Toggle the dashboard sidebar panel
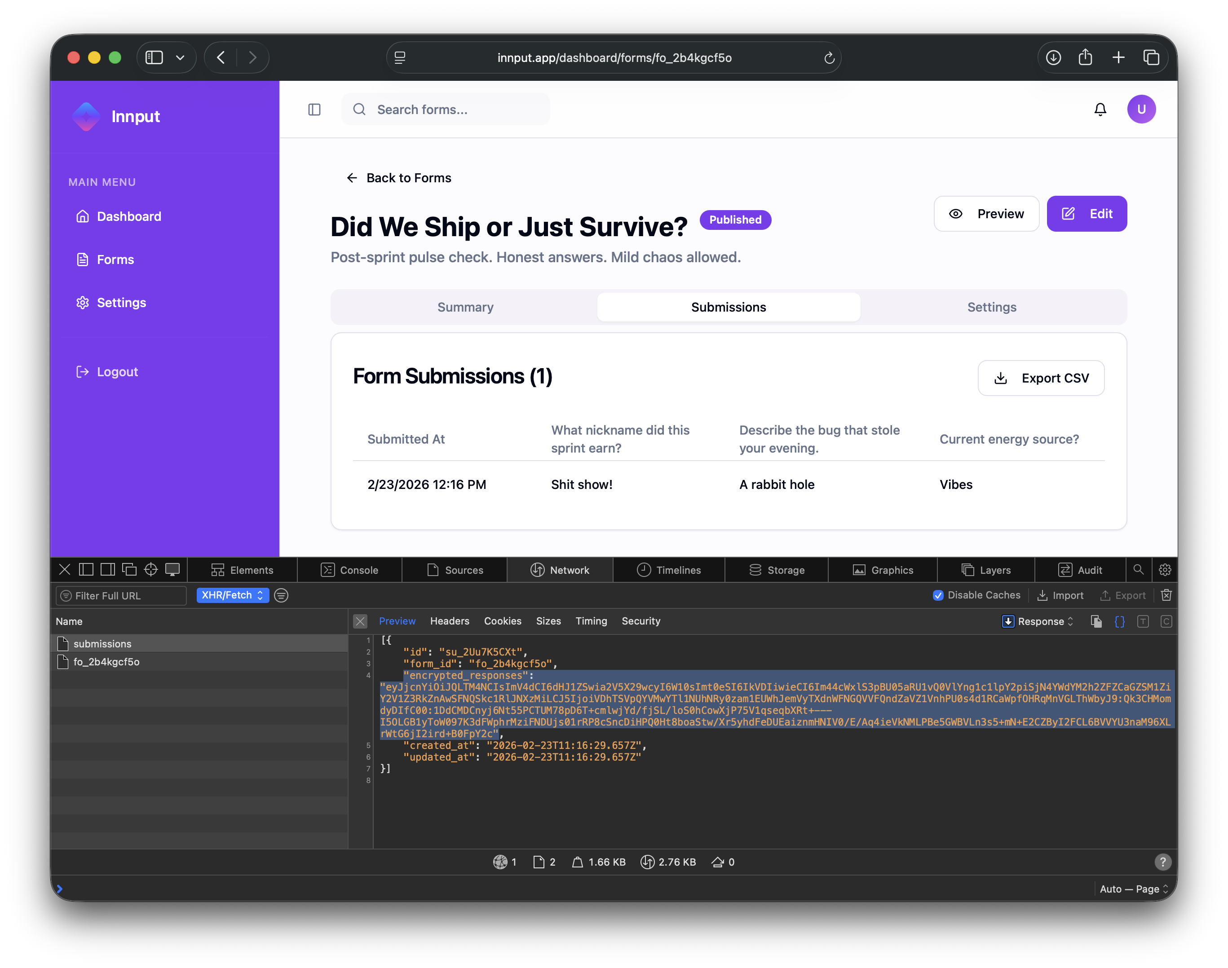Screen dimensions: 1228x968 click(314, 110)
